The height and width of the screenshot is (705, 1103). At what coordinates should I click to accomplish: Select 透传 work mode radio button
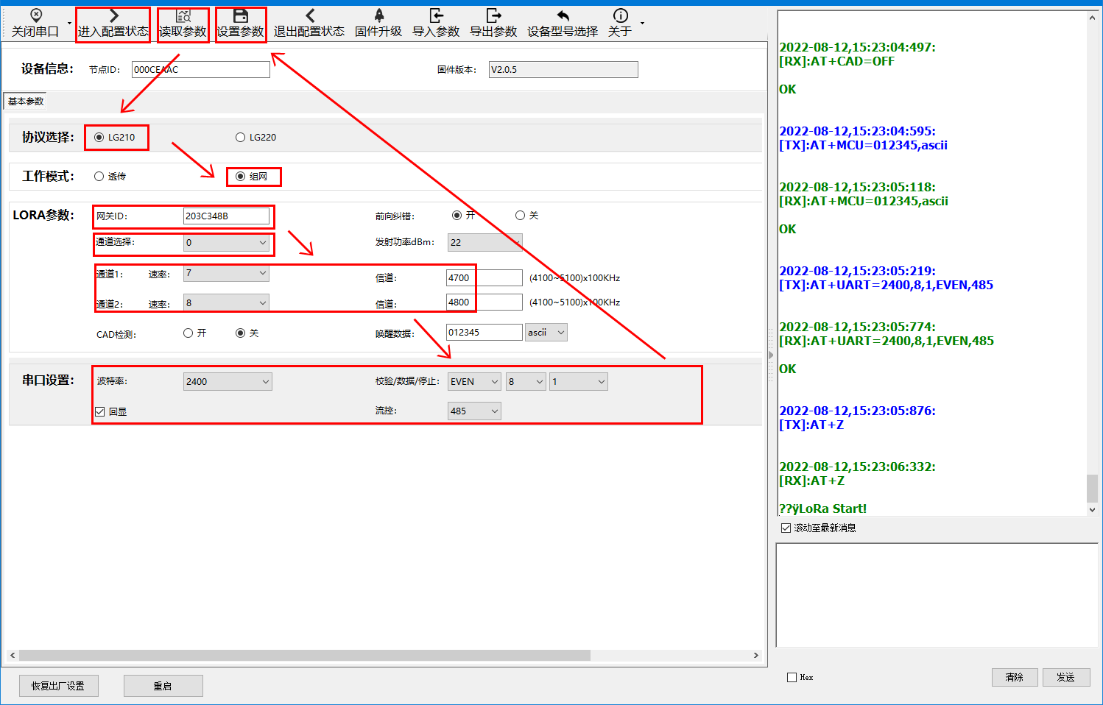click(x=99, y=177)
